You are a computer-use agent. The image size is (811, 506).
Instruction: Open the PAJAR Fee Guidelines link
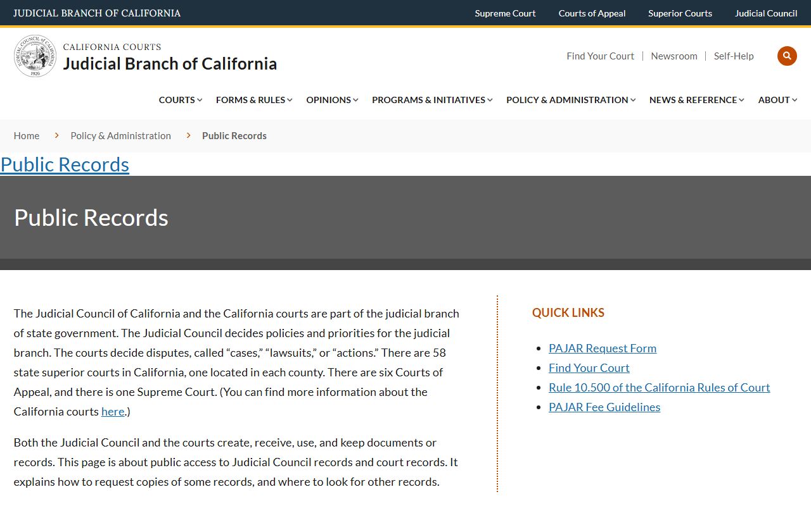coord(604,407)
